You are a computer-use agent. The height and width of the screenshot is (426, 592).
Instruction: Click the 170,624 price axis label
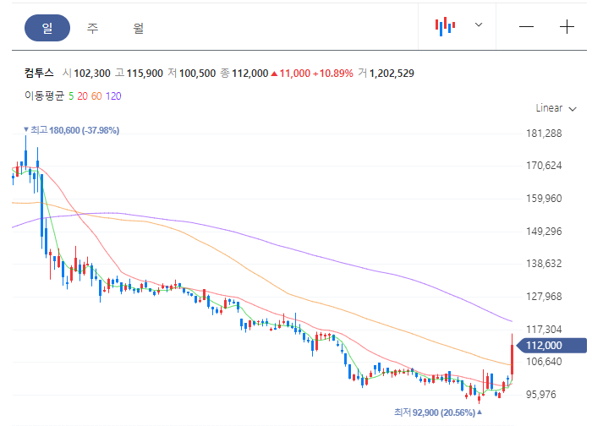coord(544,166)
